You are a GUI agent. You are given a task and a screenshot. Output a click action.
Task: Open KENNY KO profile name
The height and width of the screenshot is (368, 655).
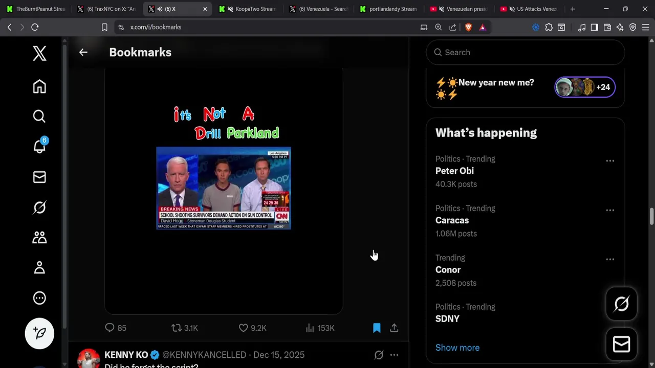126,355
